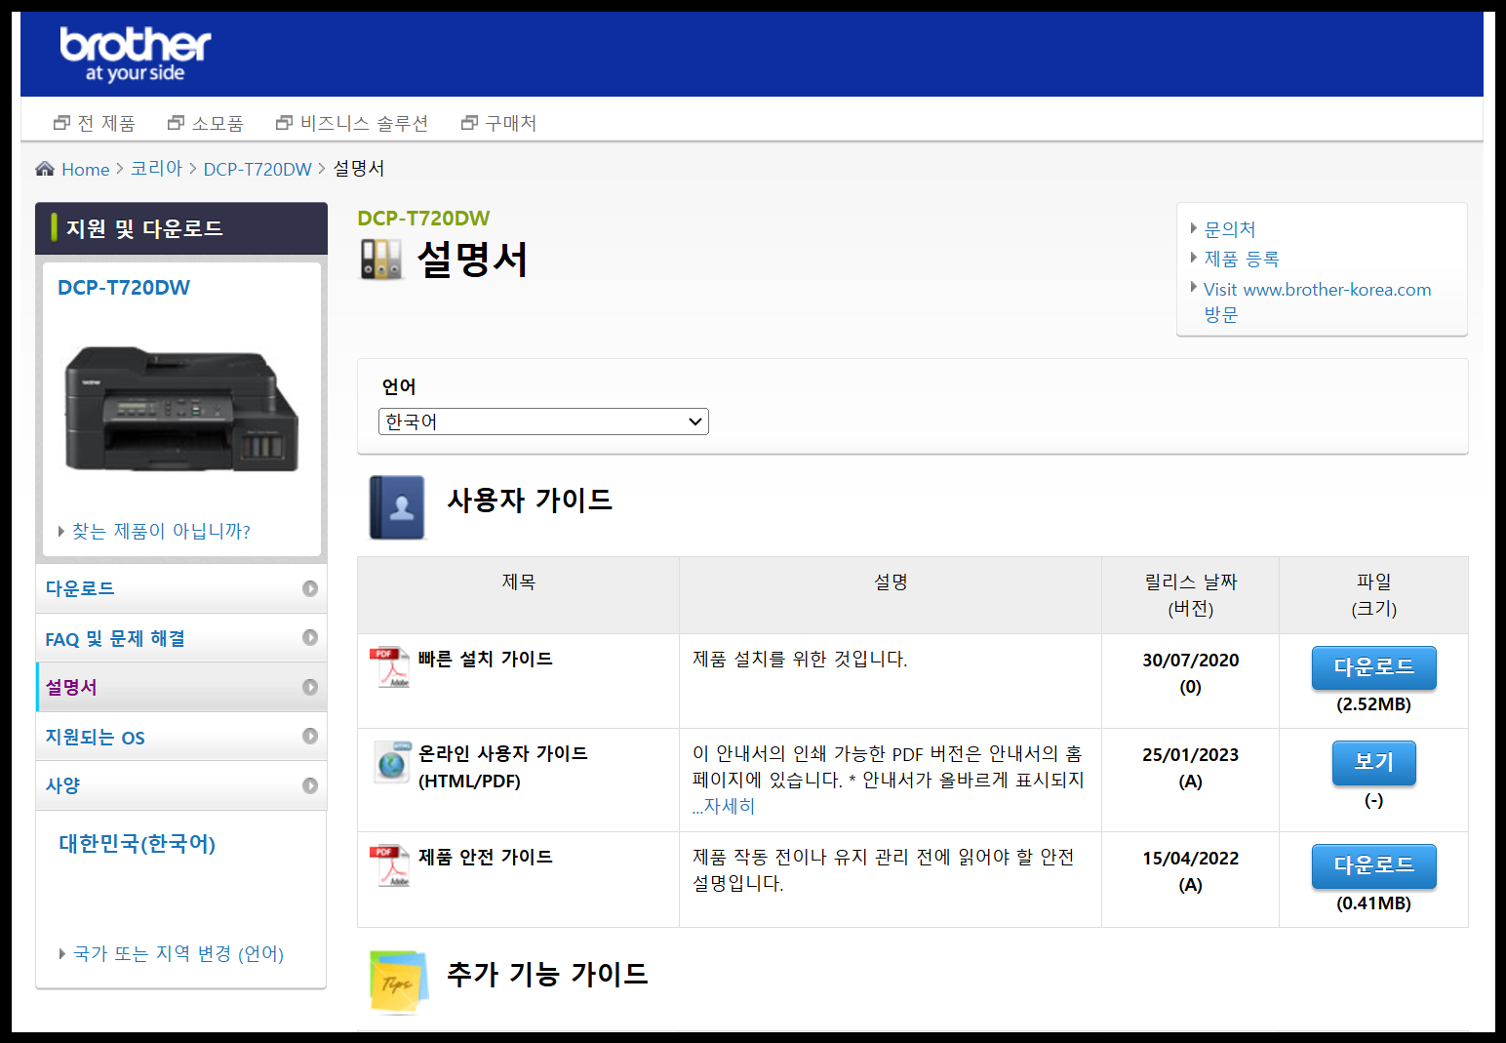This screenshot has height=1043, width=1506.
Task: Click new-window icon beside 비즈니스 솔루션
Action: coord(285,123)
